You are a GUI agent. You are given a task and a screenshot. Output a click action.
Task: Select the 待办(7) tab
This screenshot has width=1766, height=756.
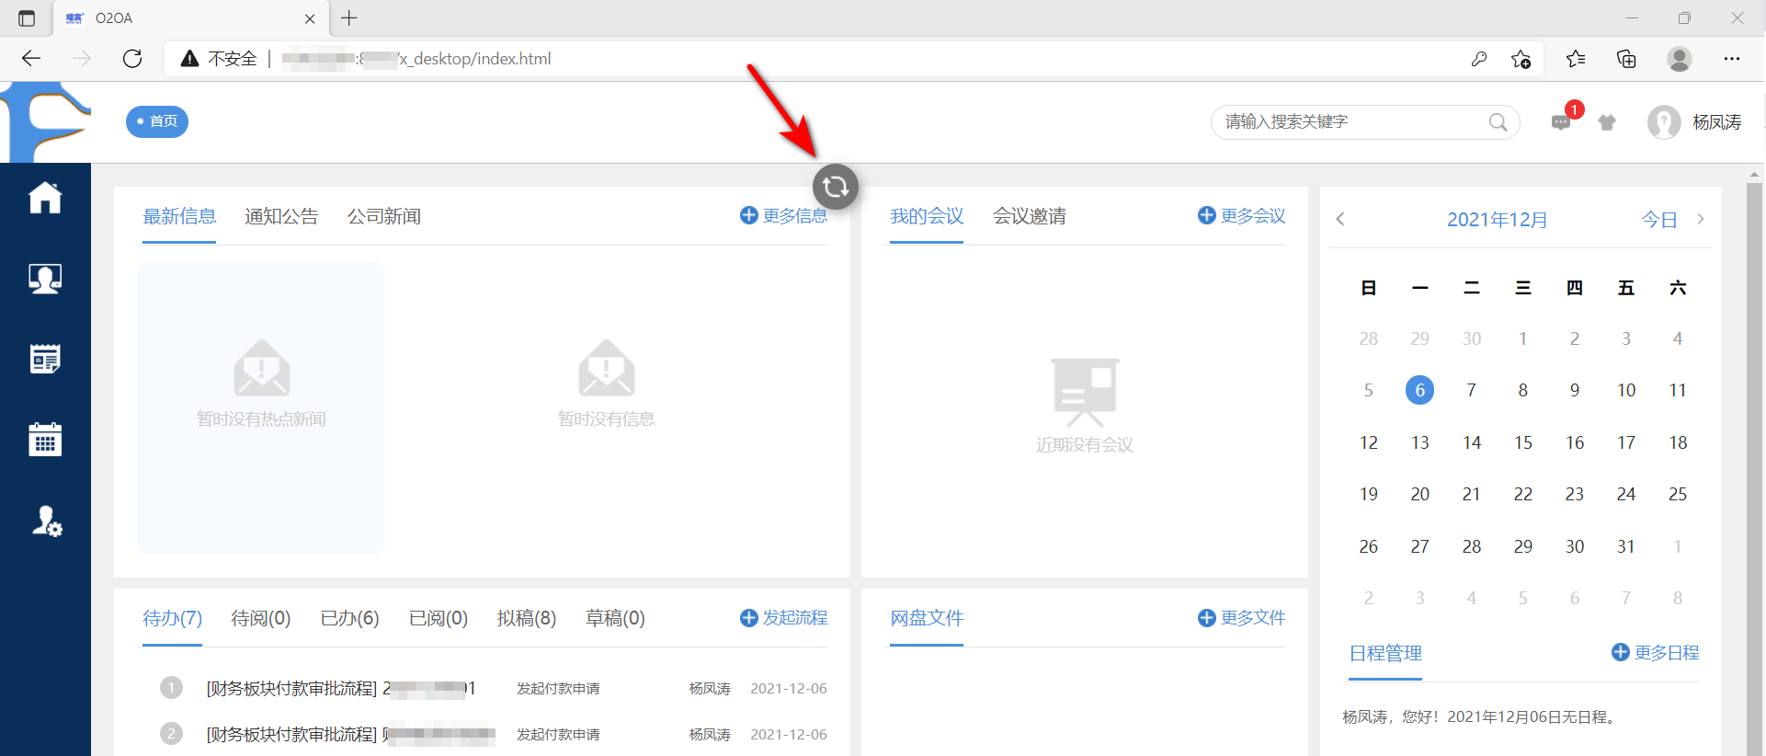[172, 618]
